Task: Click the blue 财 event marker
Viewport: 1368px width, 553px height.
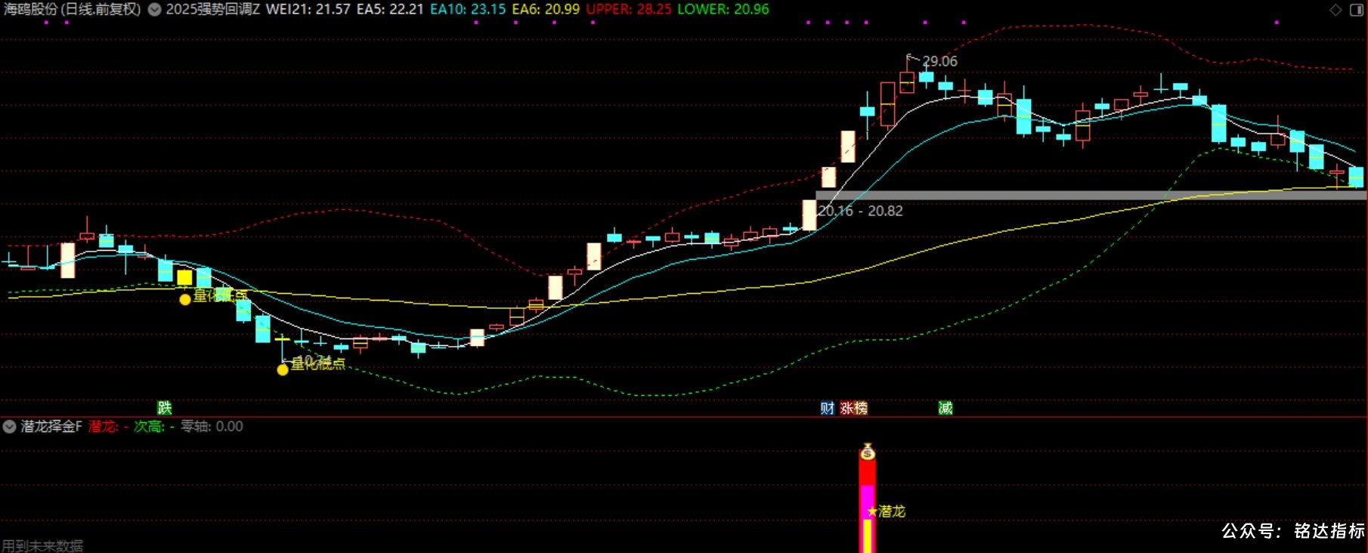Action: [x=828, y=408]
